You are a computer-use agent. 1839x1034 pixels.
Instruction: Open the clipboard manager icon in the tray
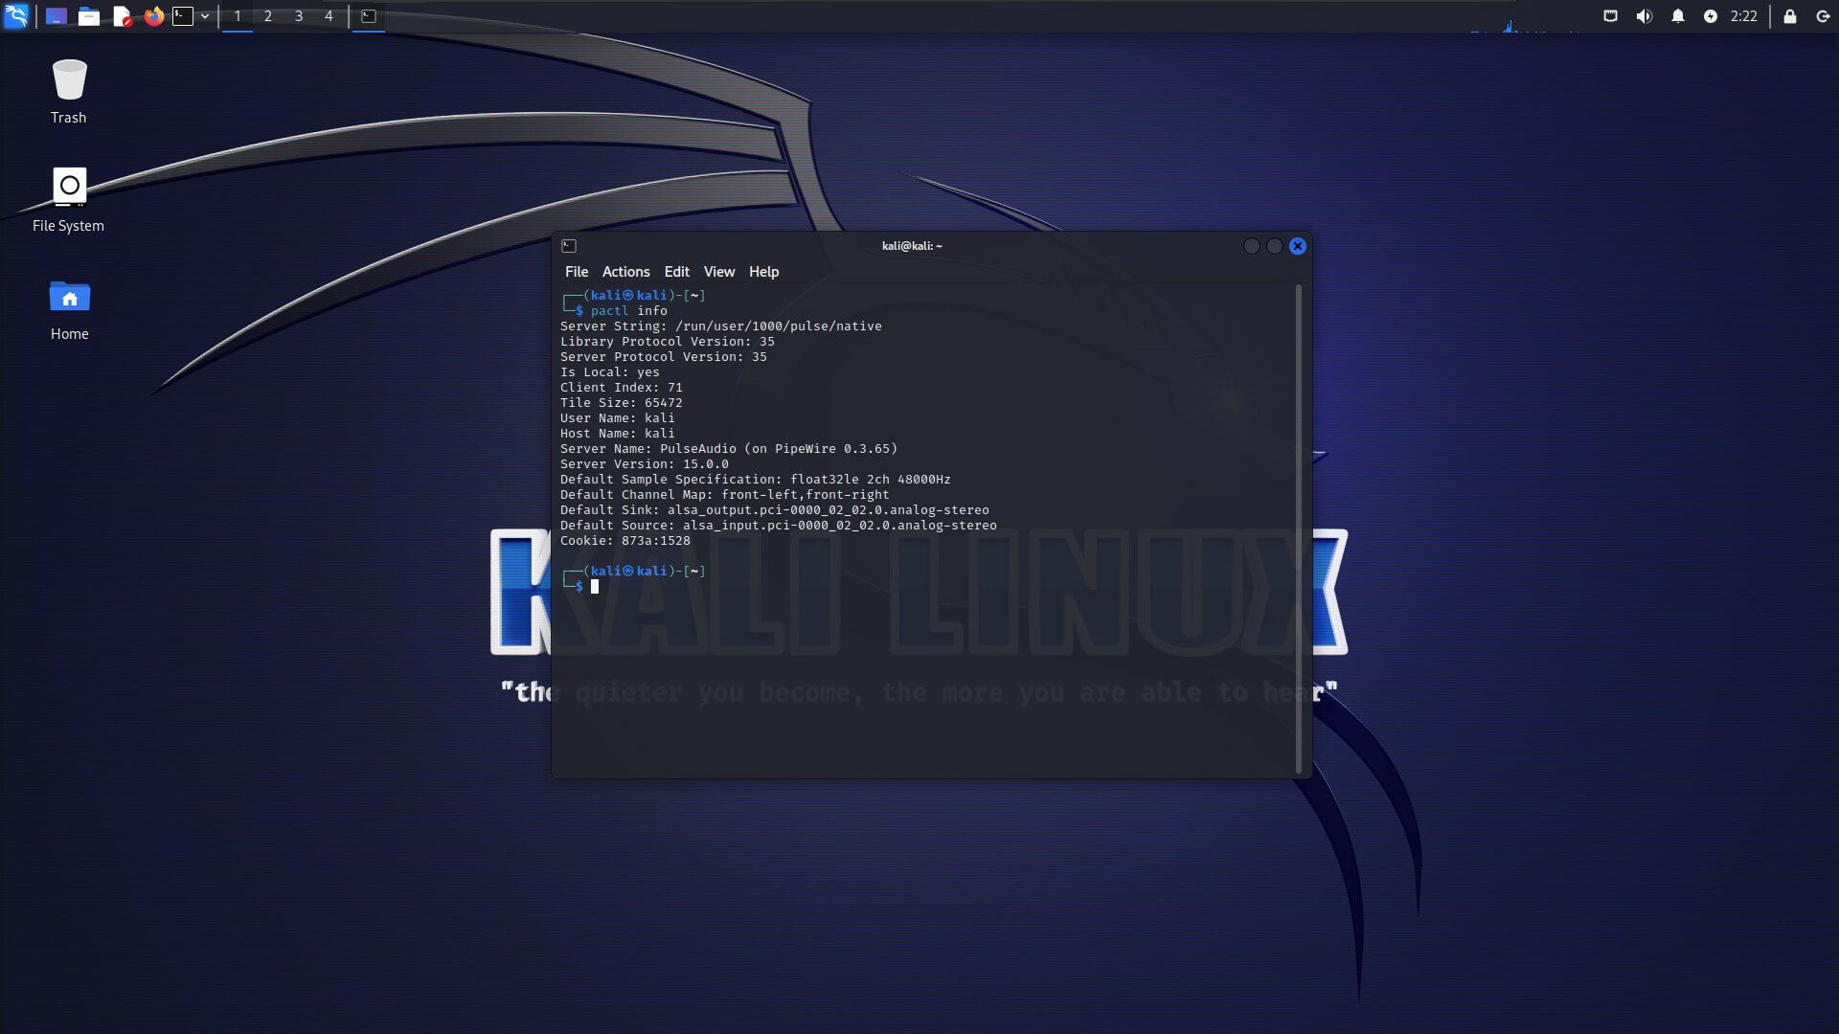point(1608,15)
